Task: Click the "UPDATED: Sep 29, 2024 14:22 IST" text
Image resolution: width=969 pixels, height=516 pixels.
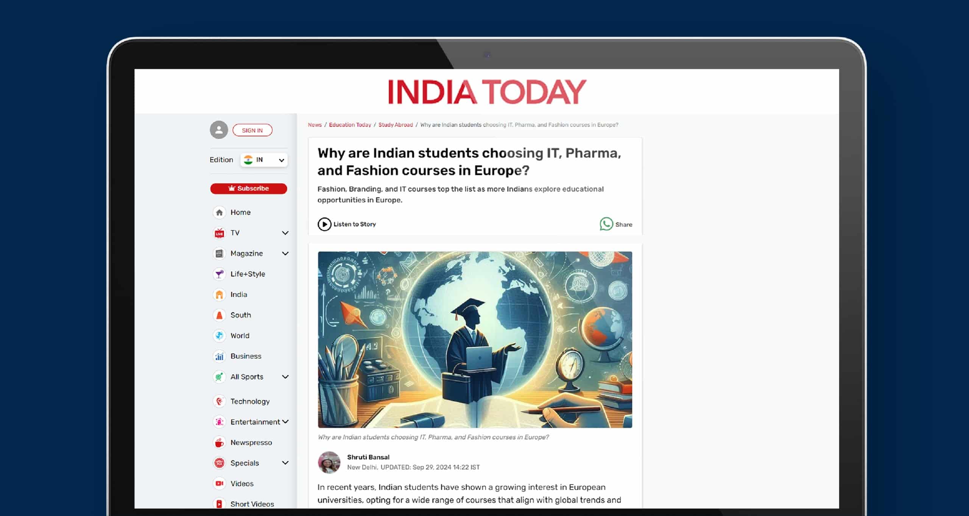Action: coord(430,467)
